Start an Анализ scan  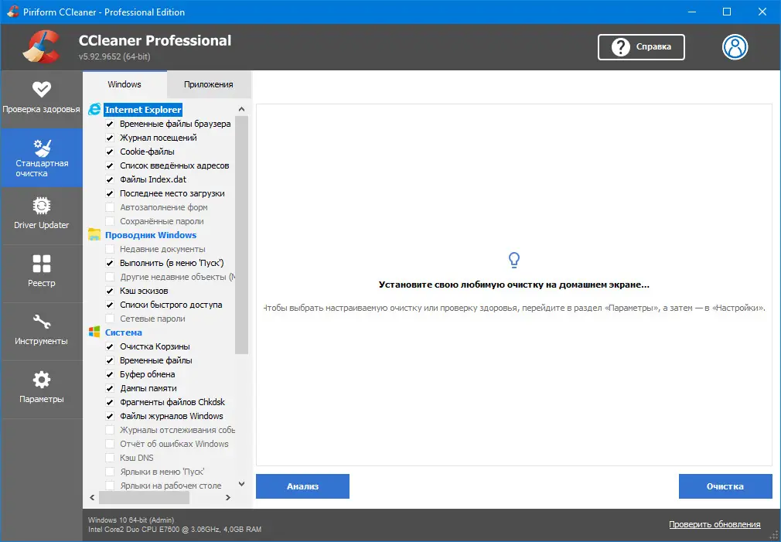coord(302,486)
